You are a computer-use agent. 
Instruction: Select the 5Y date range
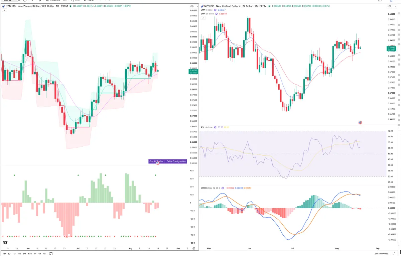click(x=40, y=254)
